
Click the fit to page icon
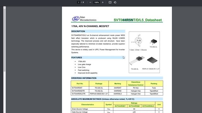[110, 2]
